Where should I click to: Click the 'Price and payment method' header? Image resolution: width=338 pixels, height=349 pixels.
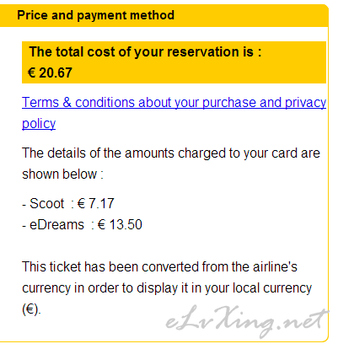(x=95, y=15)
